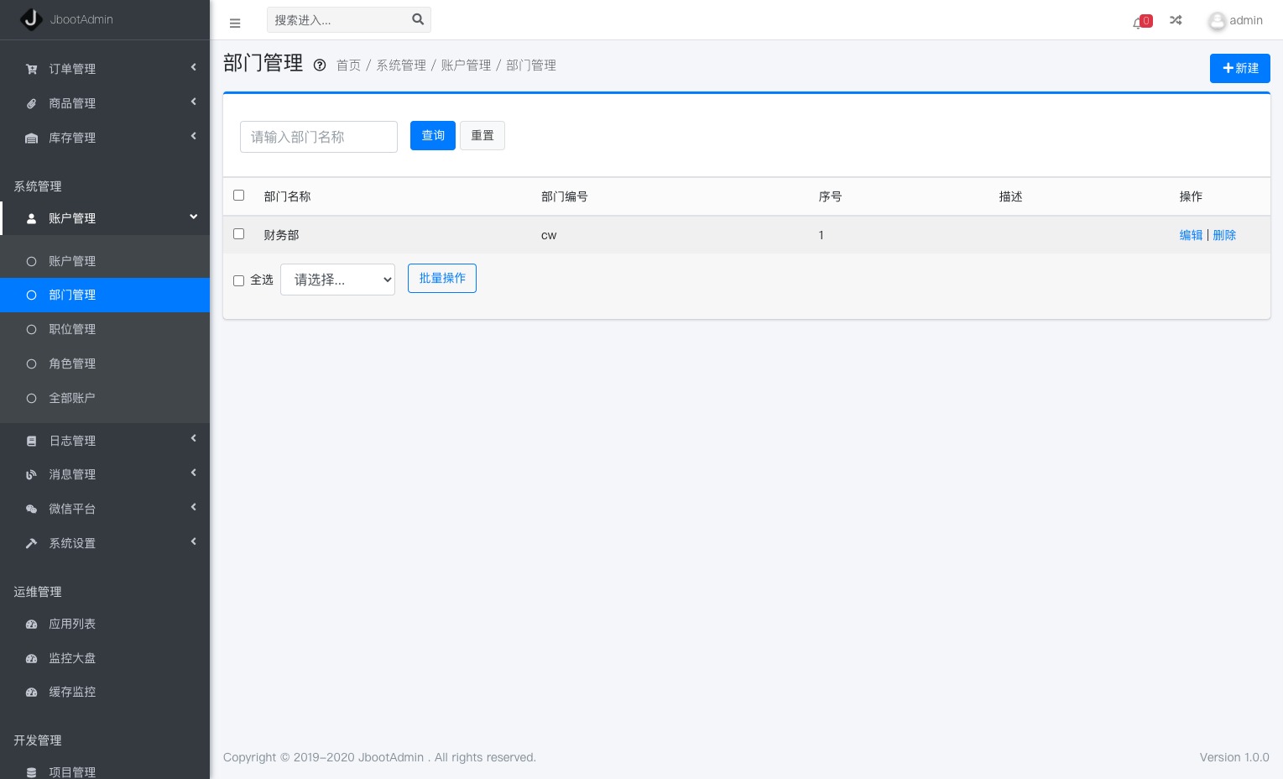Viewport: 1283px width, 779px height.
Task: Tick the 全选 checkbox
Action: (x=238, y=280)
